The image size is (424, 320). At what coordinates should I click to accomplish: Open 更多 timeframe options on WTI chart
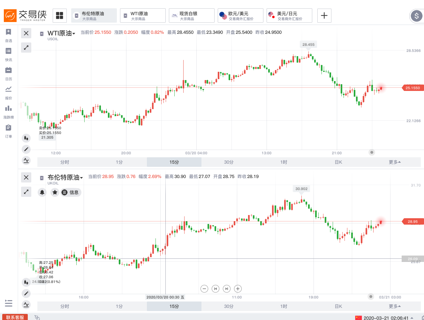395,162
